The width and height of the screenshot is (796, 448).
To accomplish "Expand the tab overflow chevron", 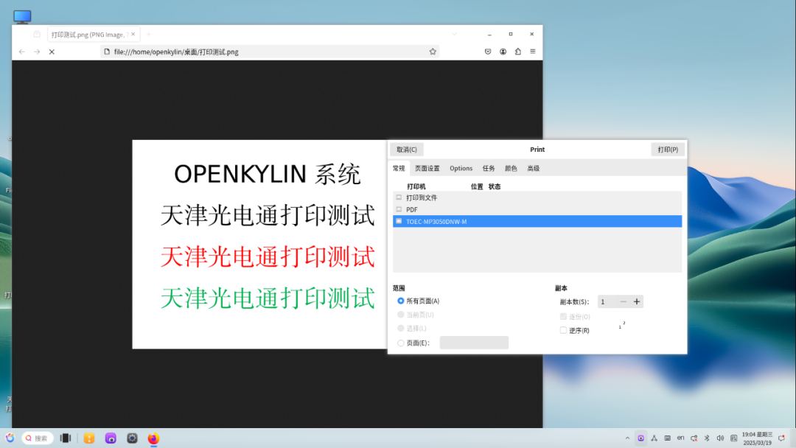I will click(455, 34).
